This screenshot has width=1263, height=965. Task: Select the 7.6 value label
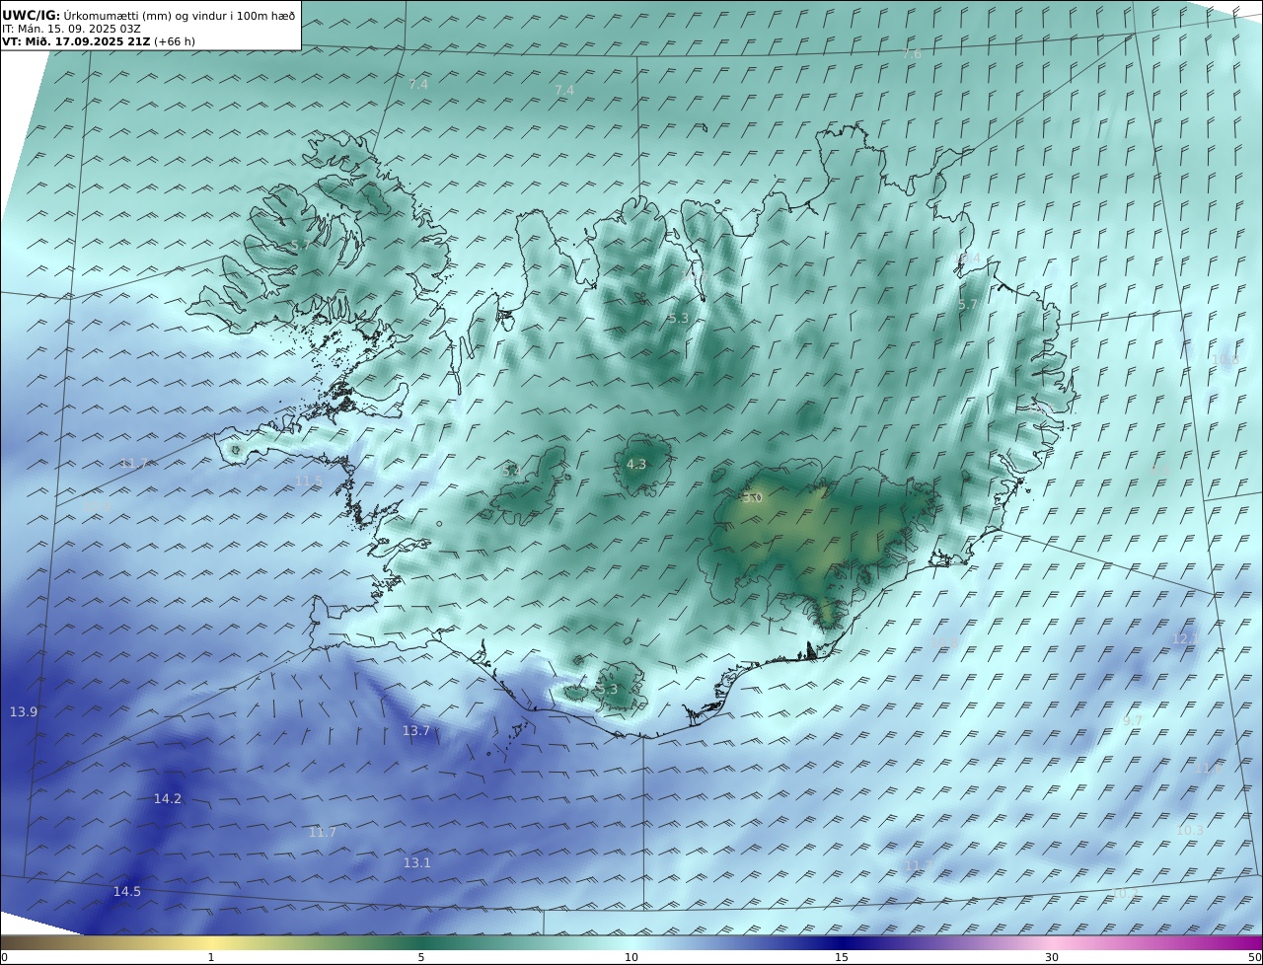(912, 53)
